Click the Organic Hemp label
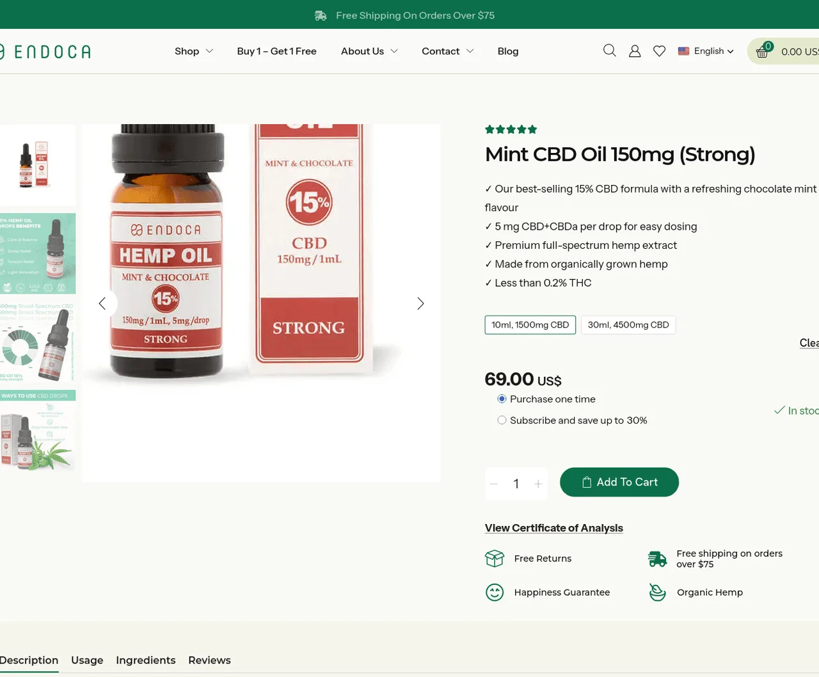819x677 pixels. pos(710,593)
